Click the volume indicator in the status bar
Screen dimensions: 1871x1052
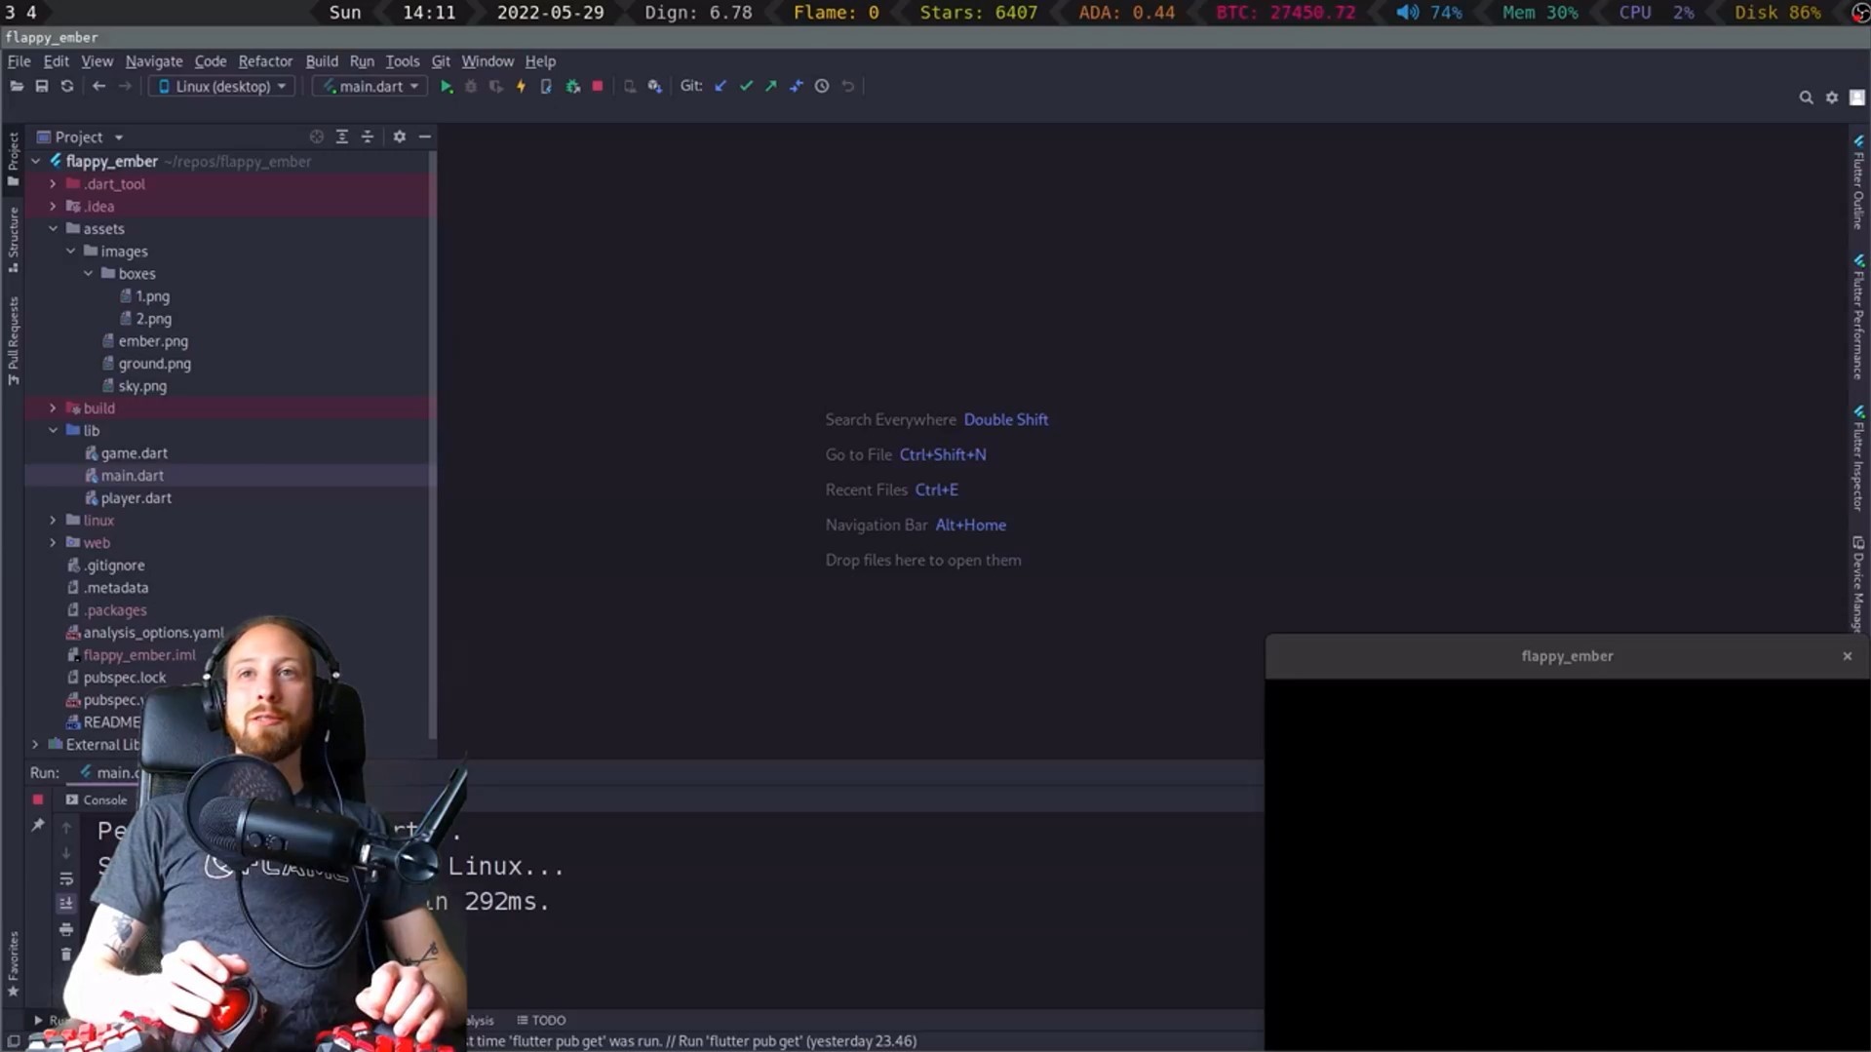point(1428,13)
